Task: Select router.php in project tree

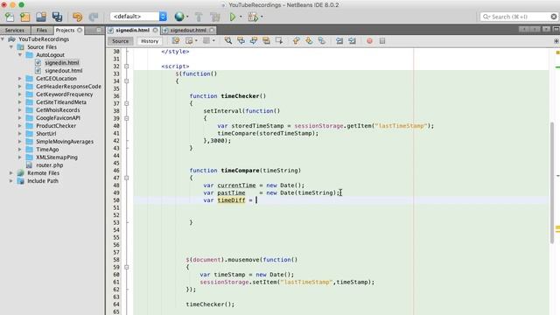Action: coord(50,165)
